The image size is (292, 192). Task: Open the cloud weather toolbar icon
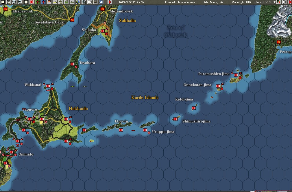click(x=101, y=2)
